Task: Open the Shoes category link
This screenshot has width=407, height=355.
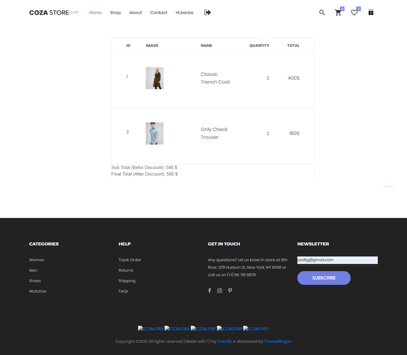Action: 35,281
